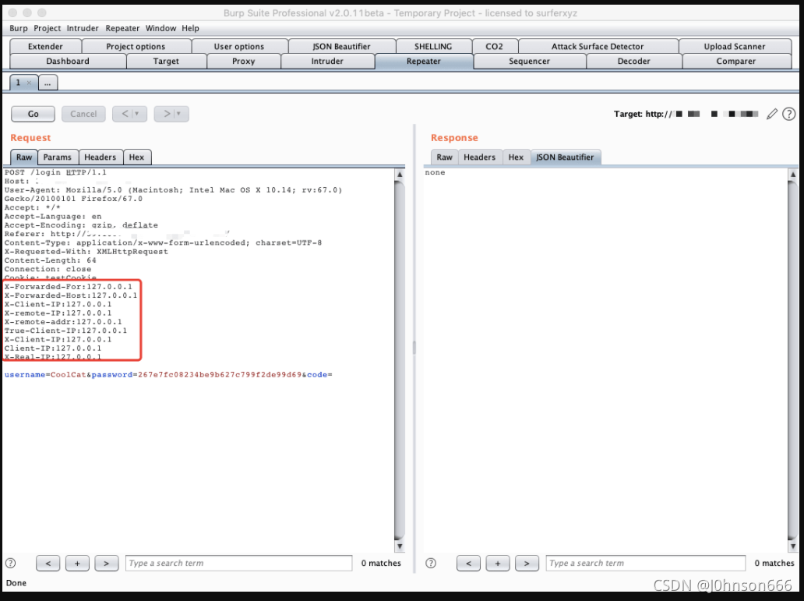Open the Window menu

point(160,28)
